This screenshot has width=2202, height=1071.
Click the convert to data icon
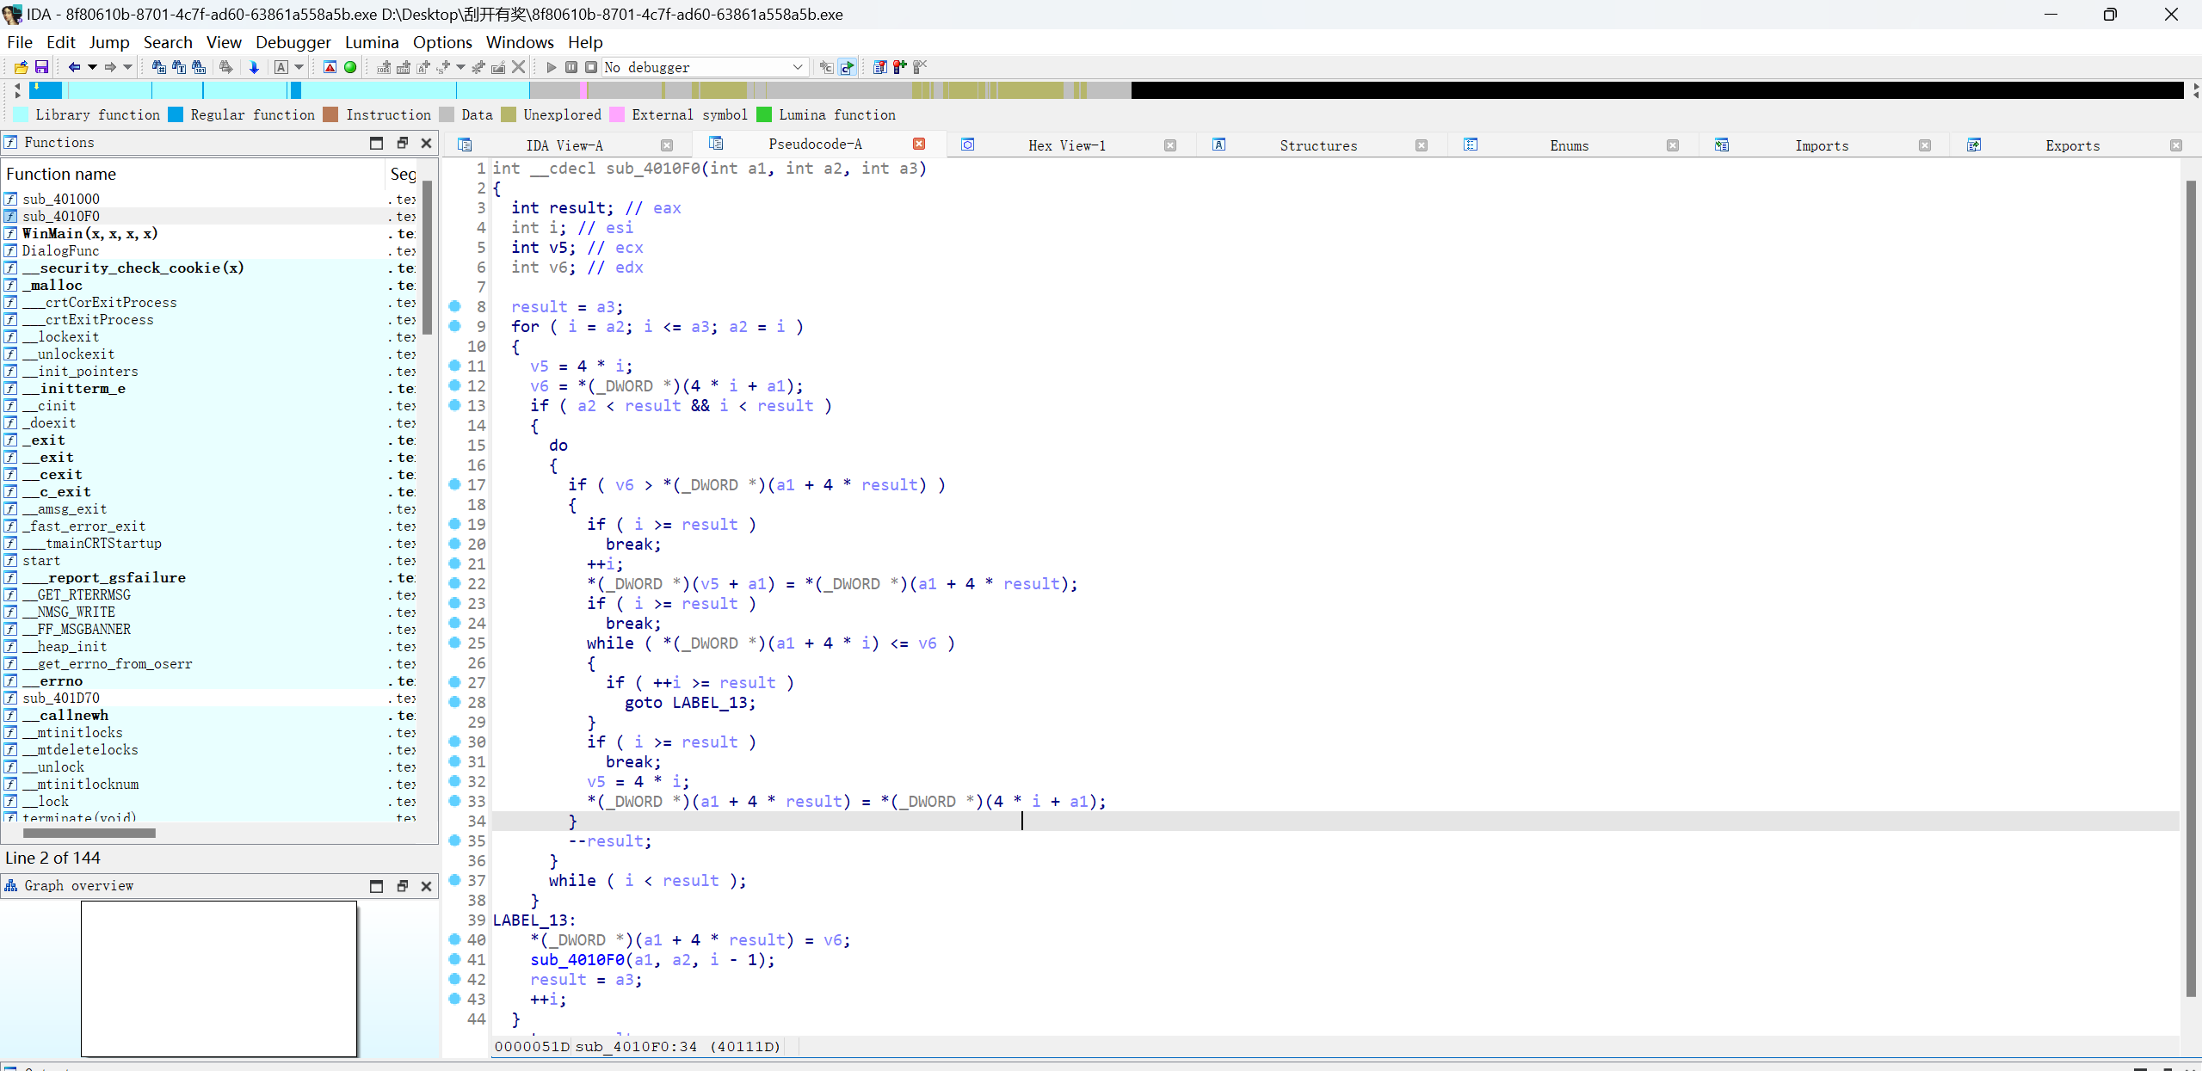coord(404,67)
